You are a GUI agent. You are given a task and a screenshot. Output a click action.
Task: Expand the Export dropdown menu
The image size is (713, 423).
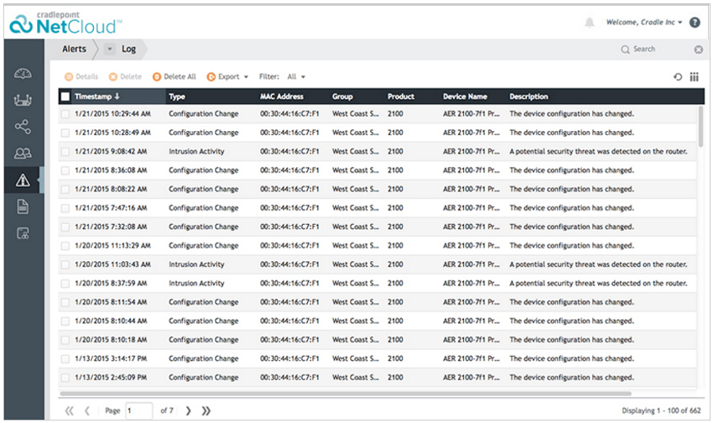click(227, 77)
